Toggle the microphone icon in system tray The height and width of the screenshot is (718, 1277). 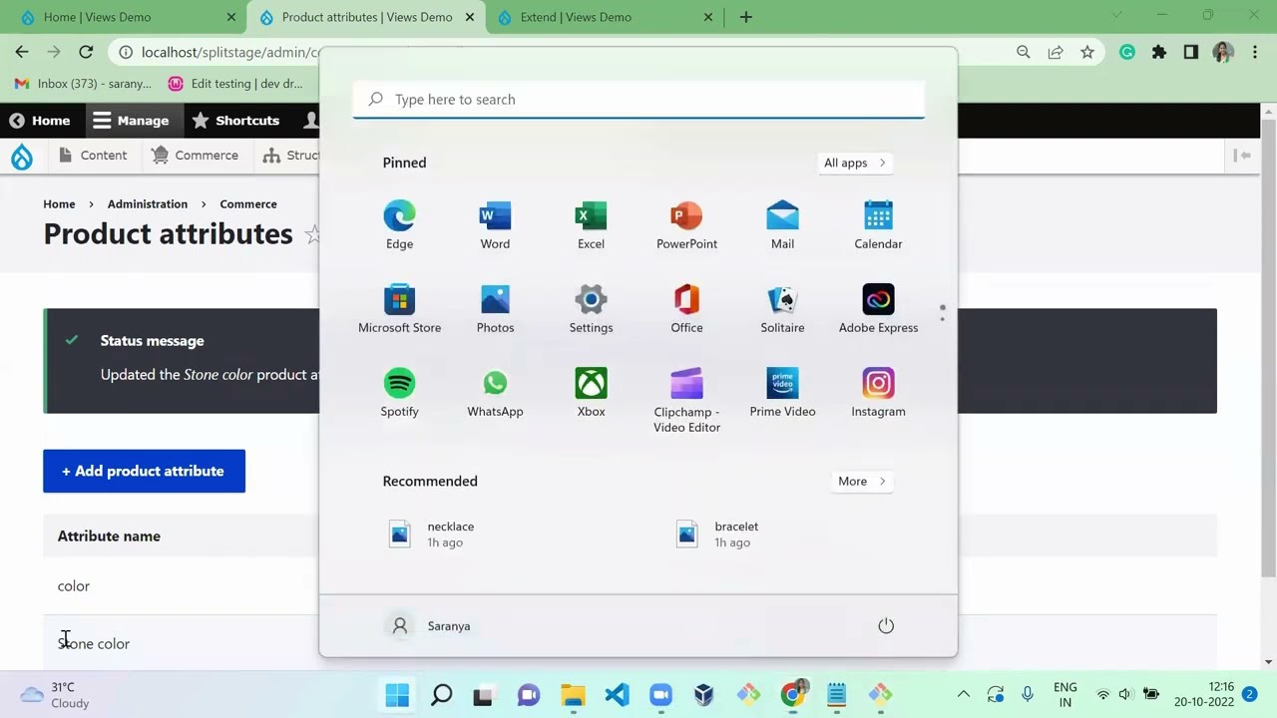[1028, 694]
